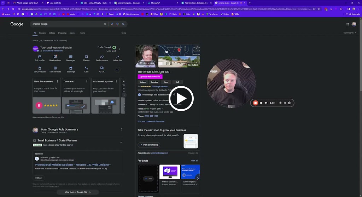The image size is (362, 197).
Task: Open the Q & A shortcut
Action: point(102,70)
